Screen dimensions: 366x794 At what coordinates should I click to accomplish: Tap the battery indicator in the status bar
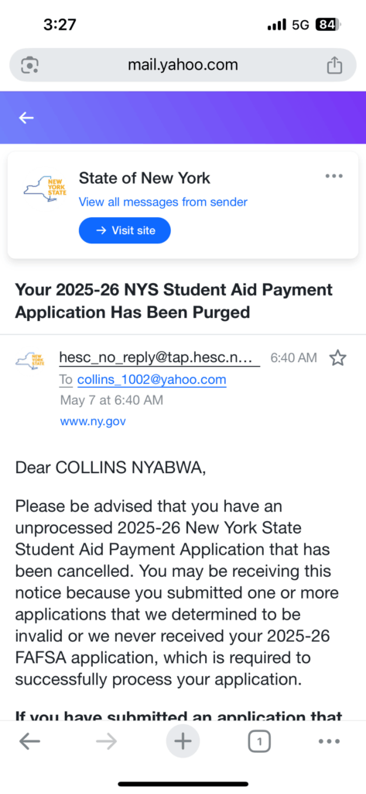(329, 24)
